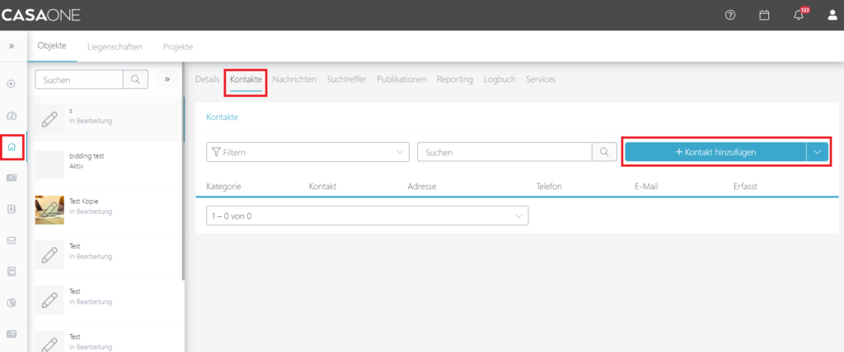Open the user profile icon
The width and height of the screenshot is (844, 352).
click(x=832, y=15)
